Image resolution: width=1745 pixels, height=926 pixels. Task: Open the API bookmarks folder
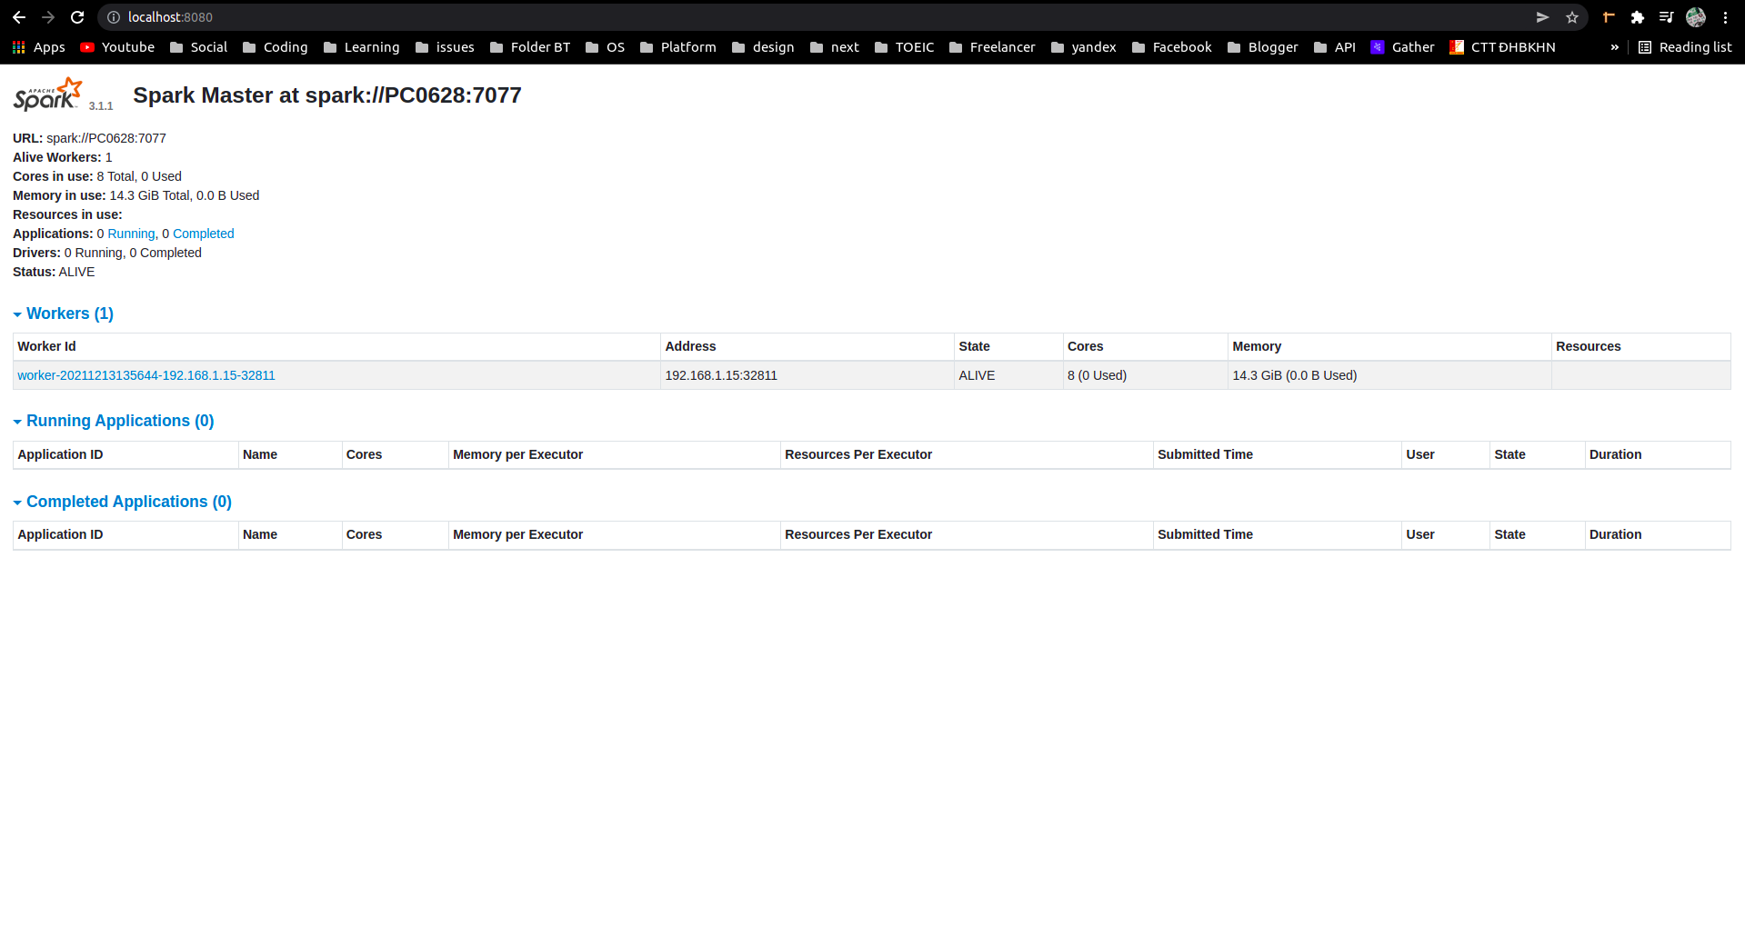(x=1335, y=47)
